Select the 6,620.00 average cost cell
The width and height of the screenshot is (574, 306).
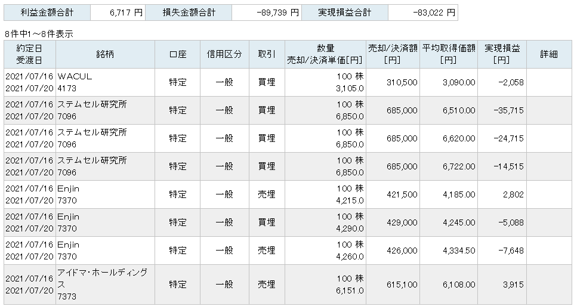coord(459,138)
